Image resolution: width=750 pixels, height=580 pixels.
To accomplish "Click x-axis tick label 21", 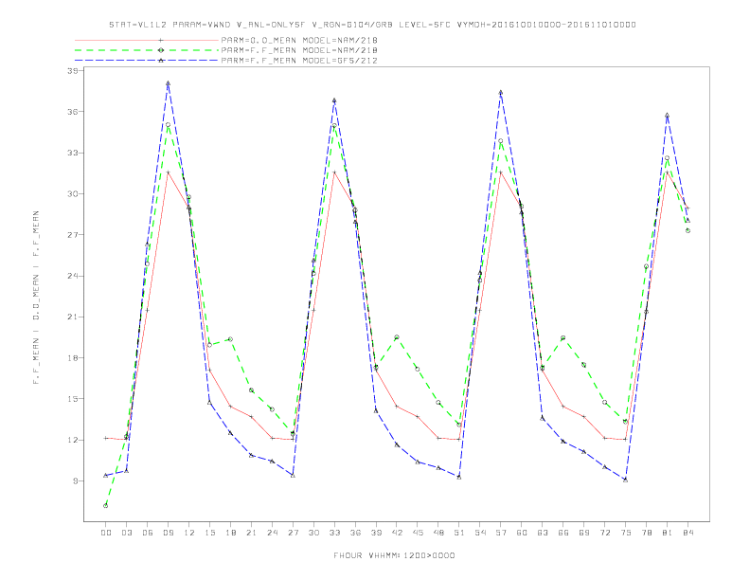I will [x=251, y=533].
